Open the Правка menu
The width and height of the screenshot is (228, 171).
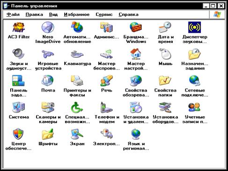[34, 14]
